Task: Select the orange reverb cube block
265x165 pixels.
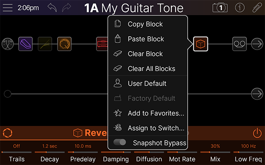Action: click(x=200, y=44)
